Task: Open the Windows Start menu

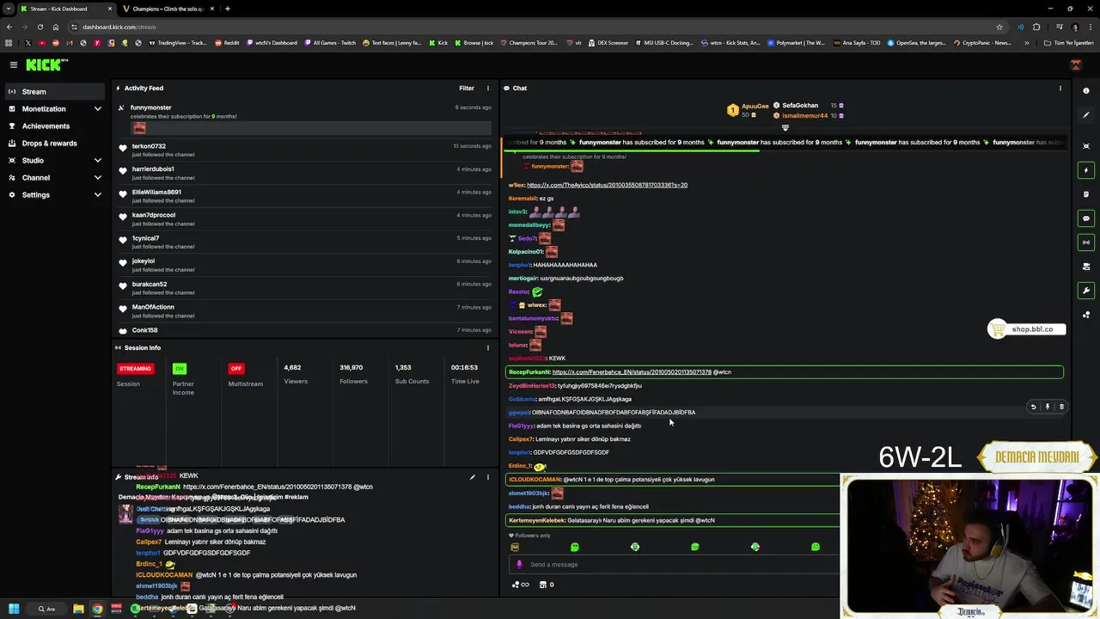Action: (14, 609)
